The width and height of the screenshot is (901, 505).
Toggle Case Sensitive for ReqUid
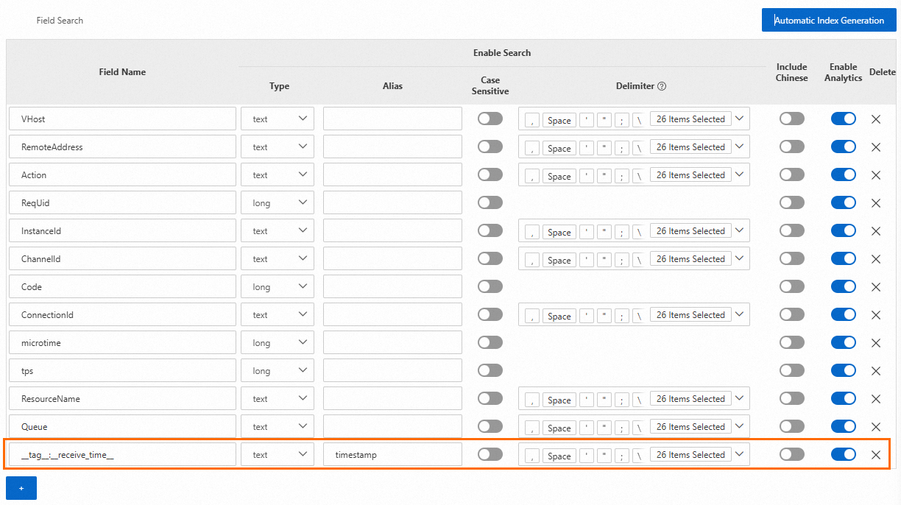pos(490,202)
